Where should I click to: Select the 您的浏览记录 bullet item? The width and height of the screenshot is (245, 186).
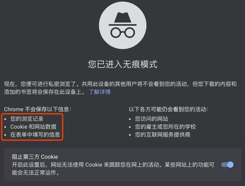point(27,119)
